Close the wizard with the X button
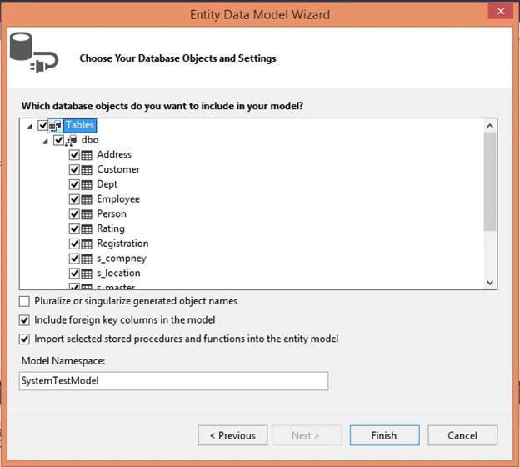Image resolution: width=520 pixels, height=467 pixels. (x=501, y=11)
